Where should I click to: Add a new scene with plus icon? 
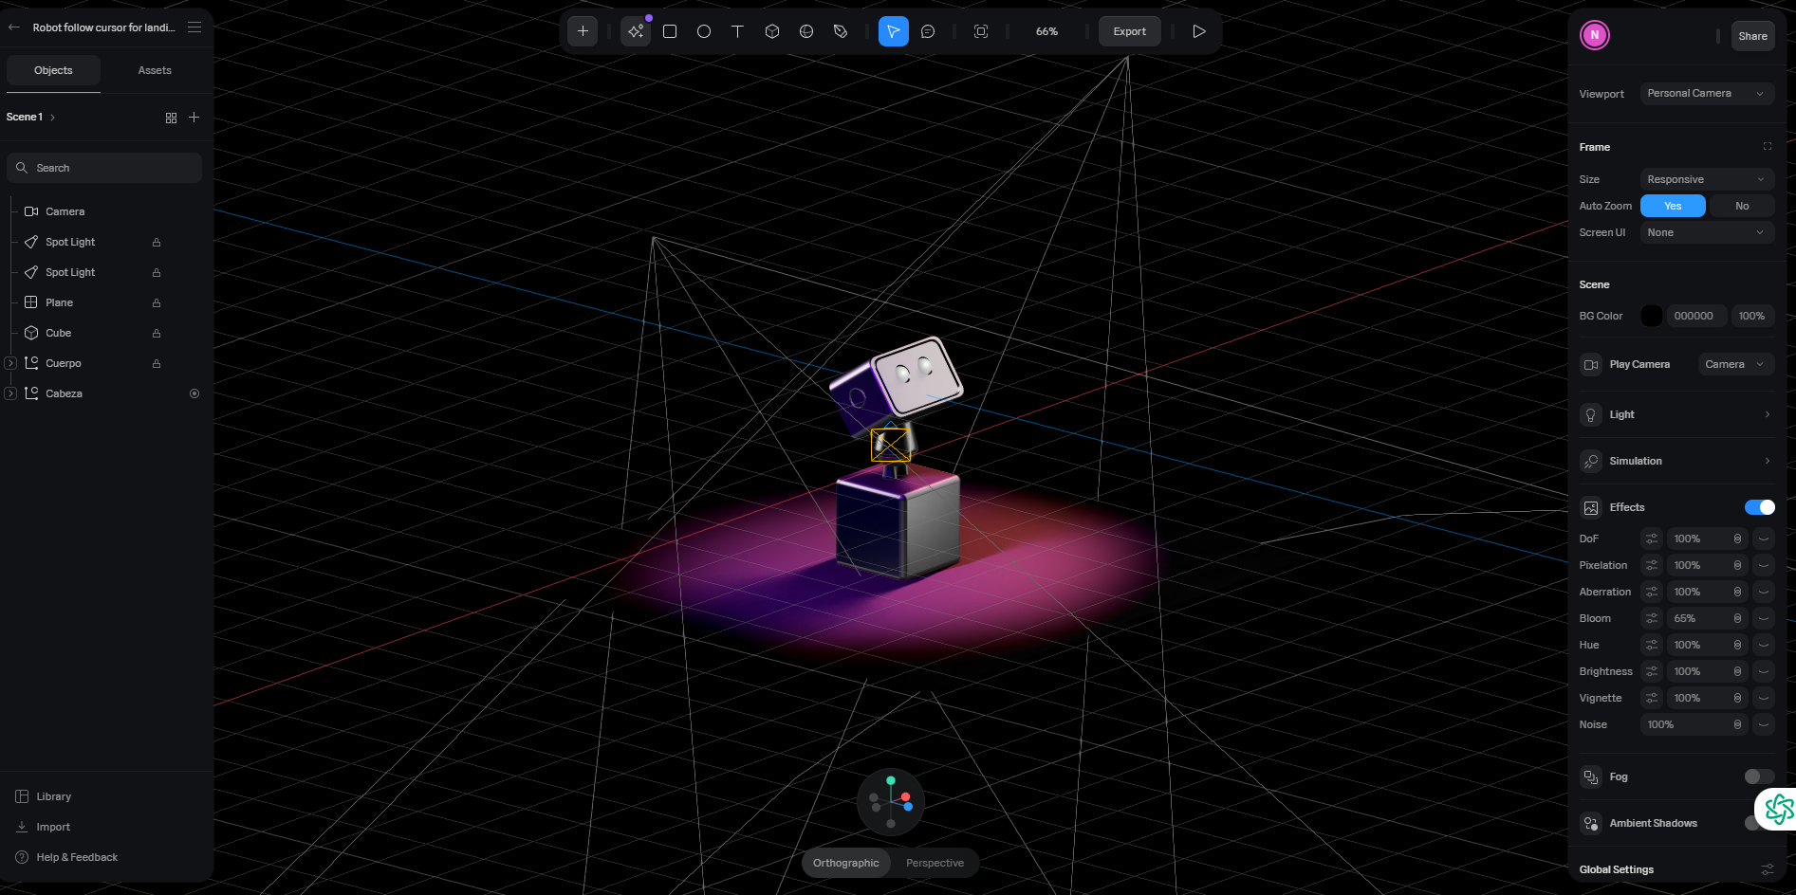click(x=194, y=118)
